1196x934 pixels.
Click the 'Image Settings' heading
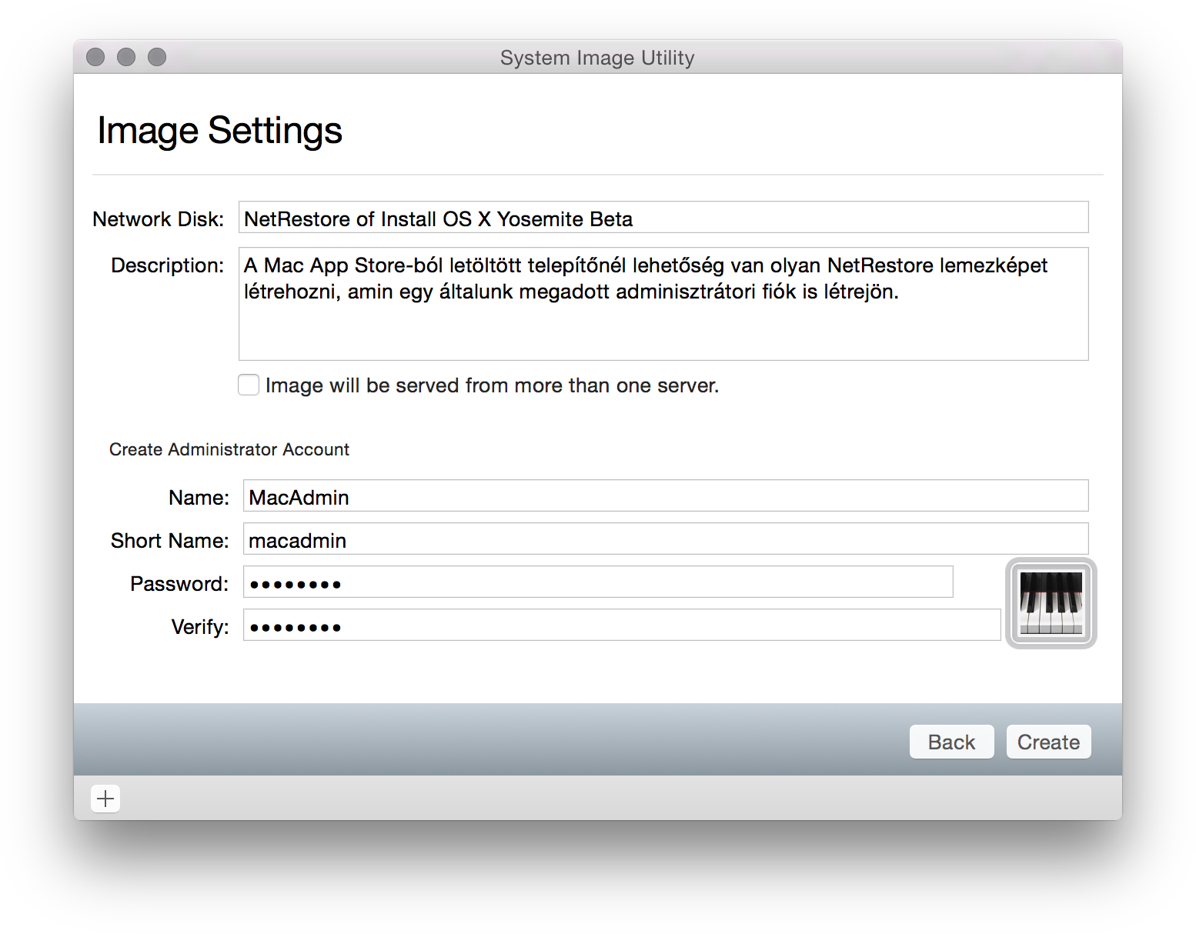tap(219, 130)
